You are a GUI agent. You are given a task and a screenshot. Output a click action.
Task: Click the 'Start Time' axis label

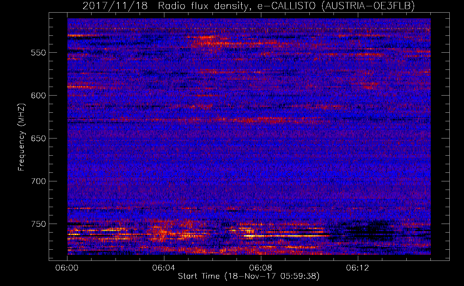[249, 276]
